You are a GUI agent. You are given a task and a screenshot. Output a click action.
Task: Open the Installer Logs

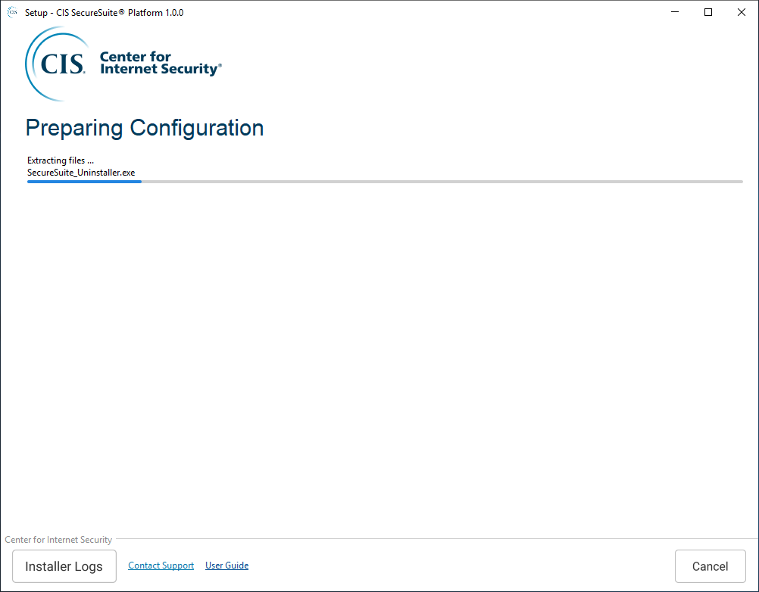click(x=64, y=566)
